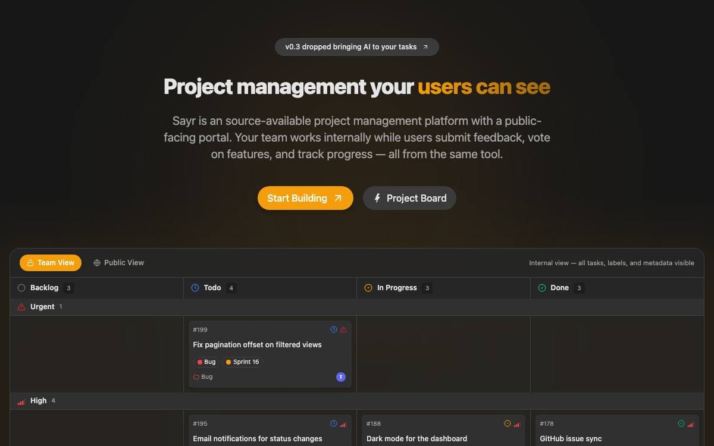Click the Bug folder category on task #199
The height and width of the screenshot is (446, 714).
[203, 377]
